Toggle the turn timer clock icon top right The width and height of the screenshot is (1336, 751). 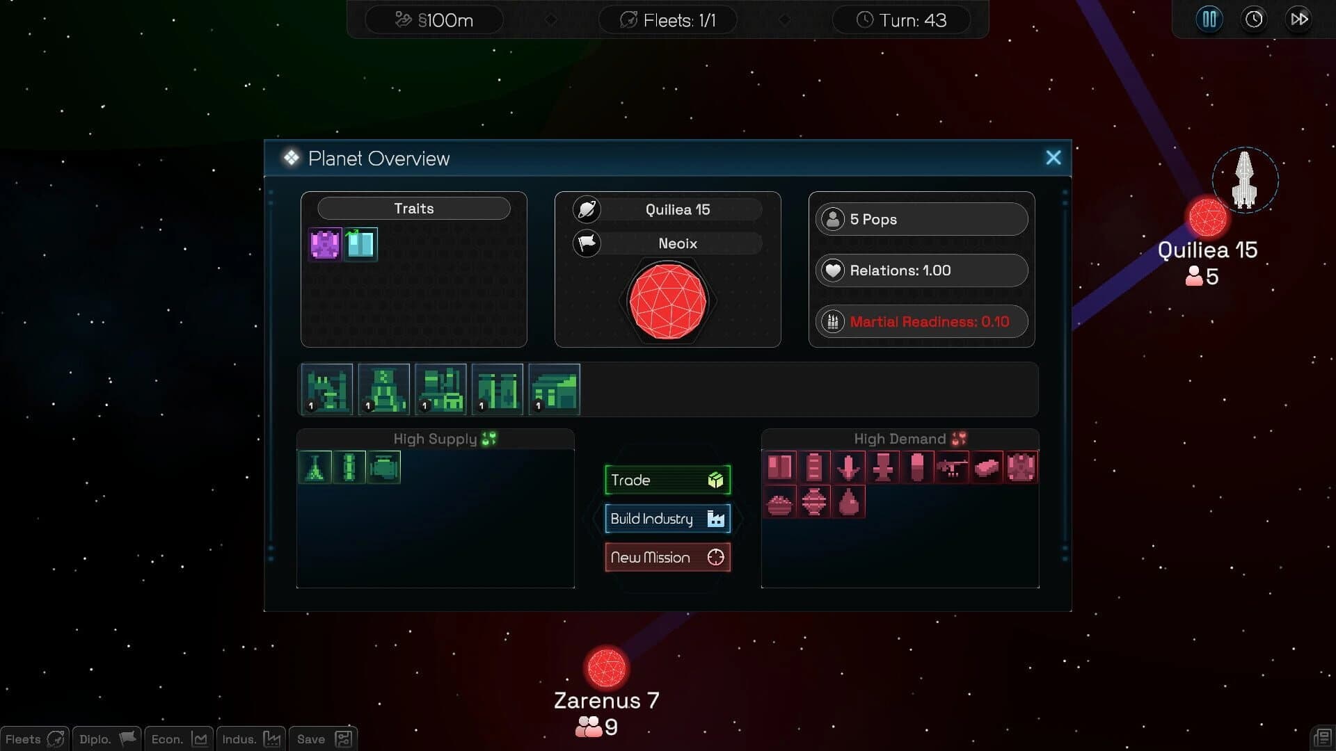(x=1254, y=19)
